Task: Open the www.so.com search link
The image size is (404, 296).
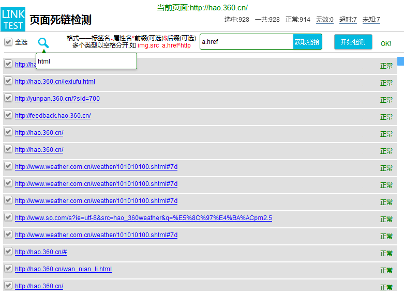Action: [143, 218]
